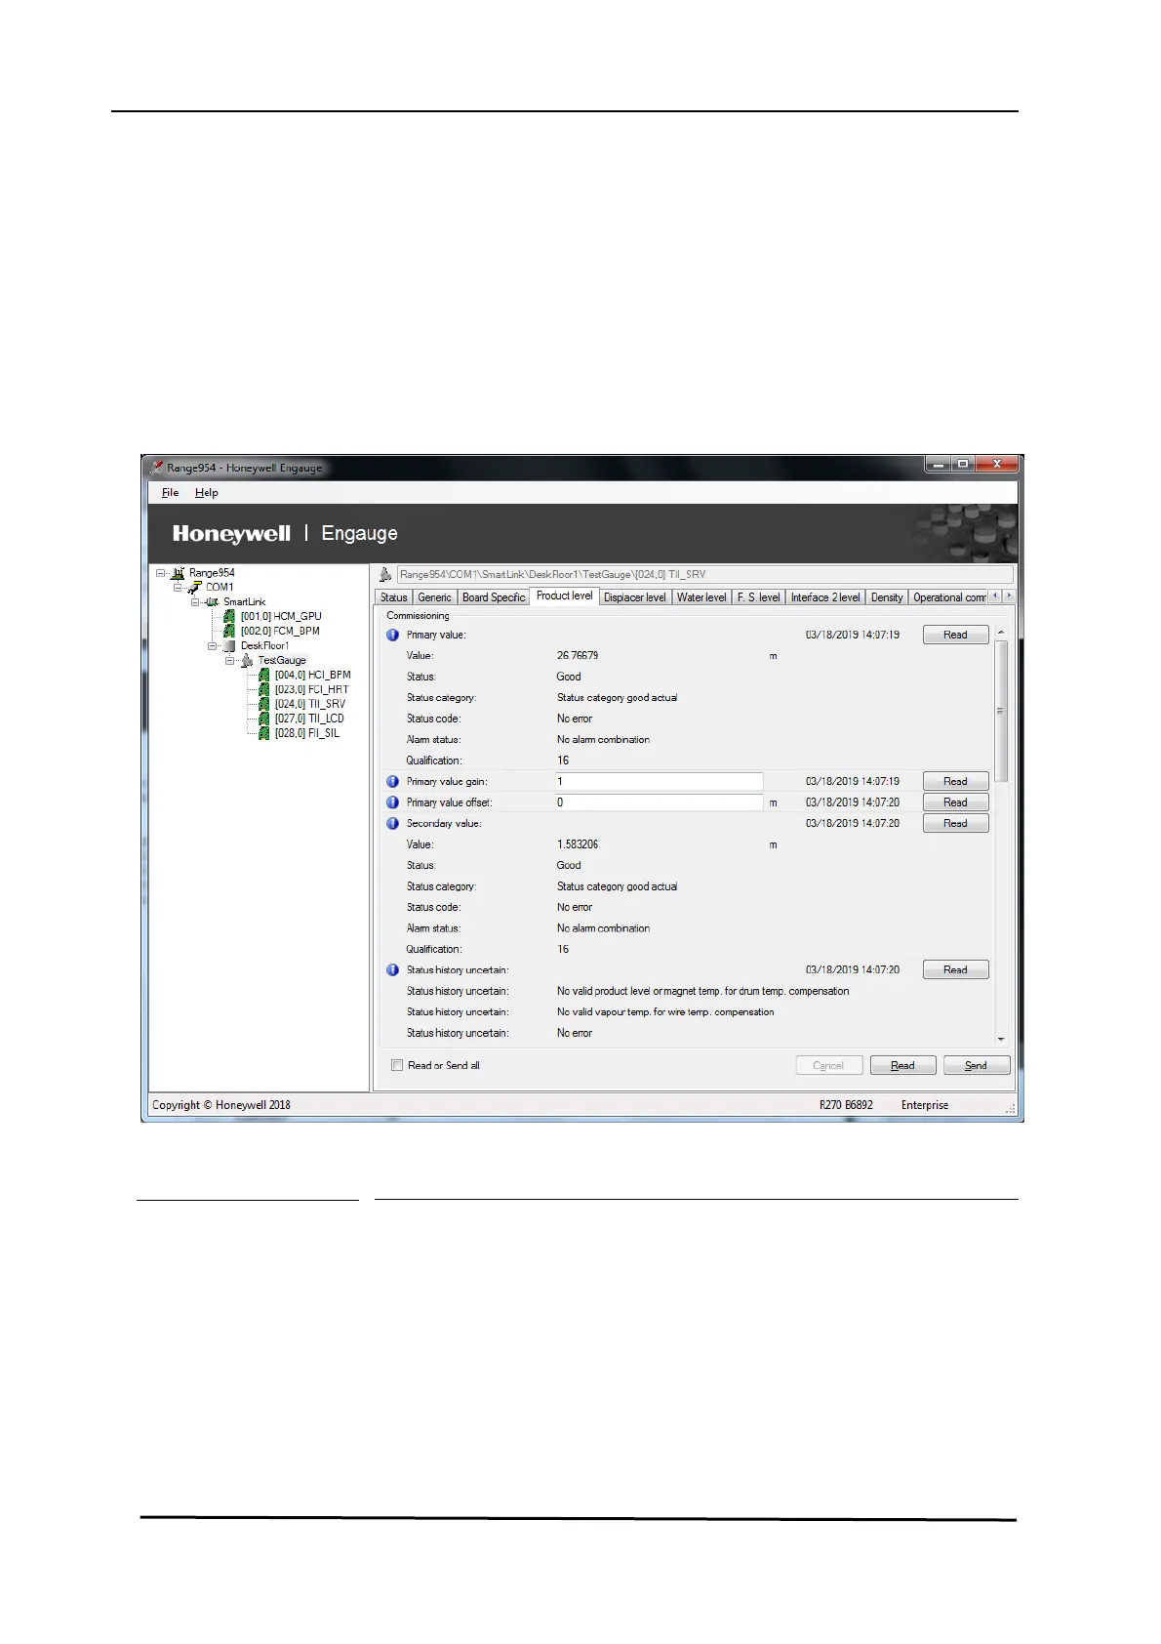The width and height of the screenshot is (1161, 1644).
Task: Switch to the F. S. level tab
Action: pos(759,597)
